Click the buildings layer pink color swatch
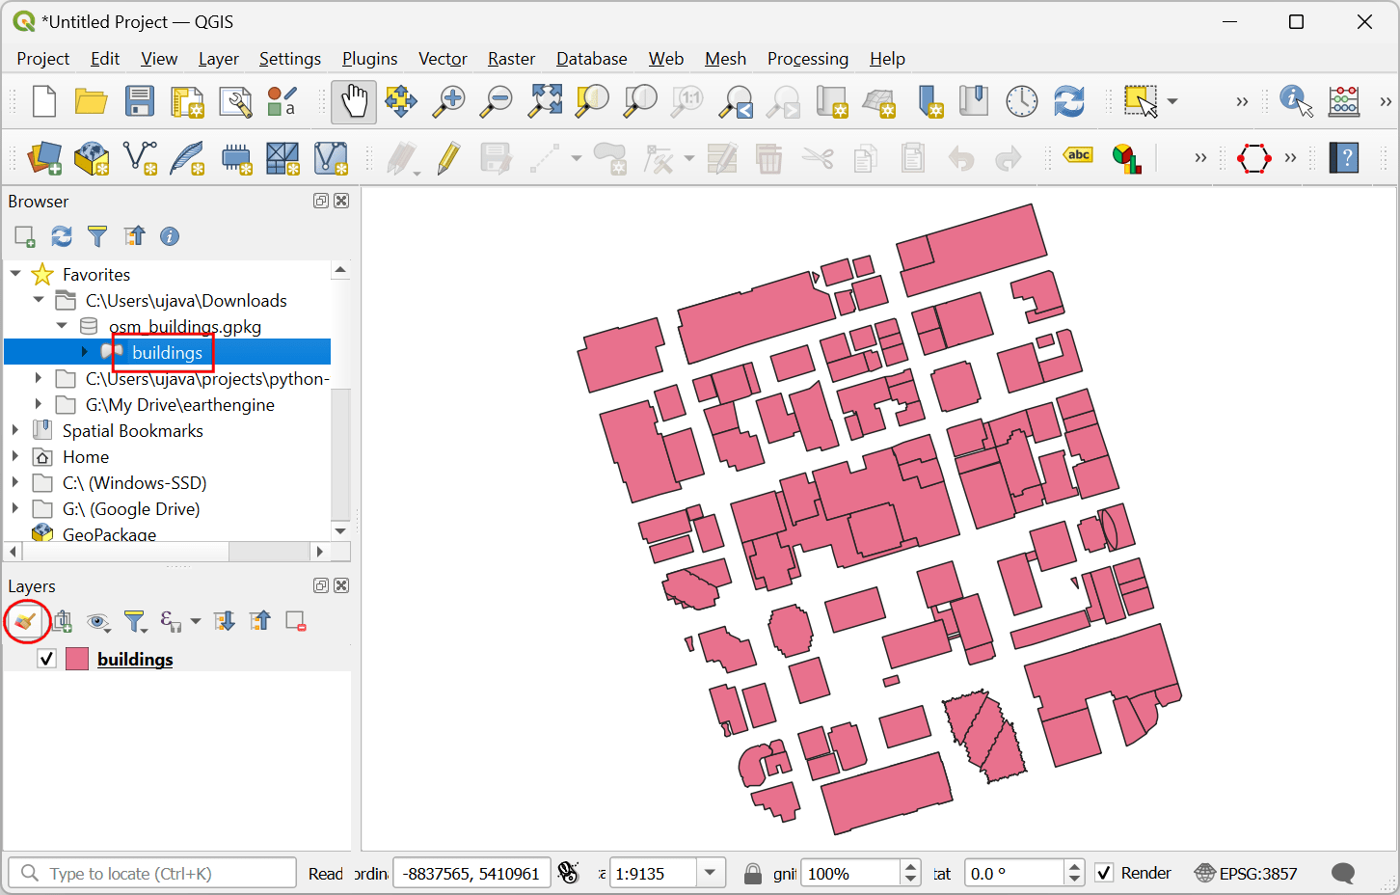This screenshot has height=895, width=1400. coord(77,659)
